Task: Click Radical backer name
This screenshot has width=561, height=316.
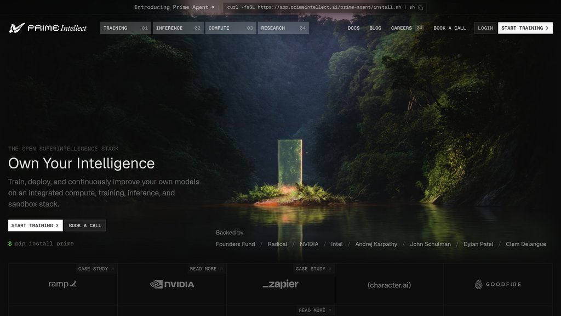Action: pyautogui.click(x=277, y=244)
